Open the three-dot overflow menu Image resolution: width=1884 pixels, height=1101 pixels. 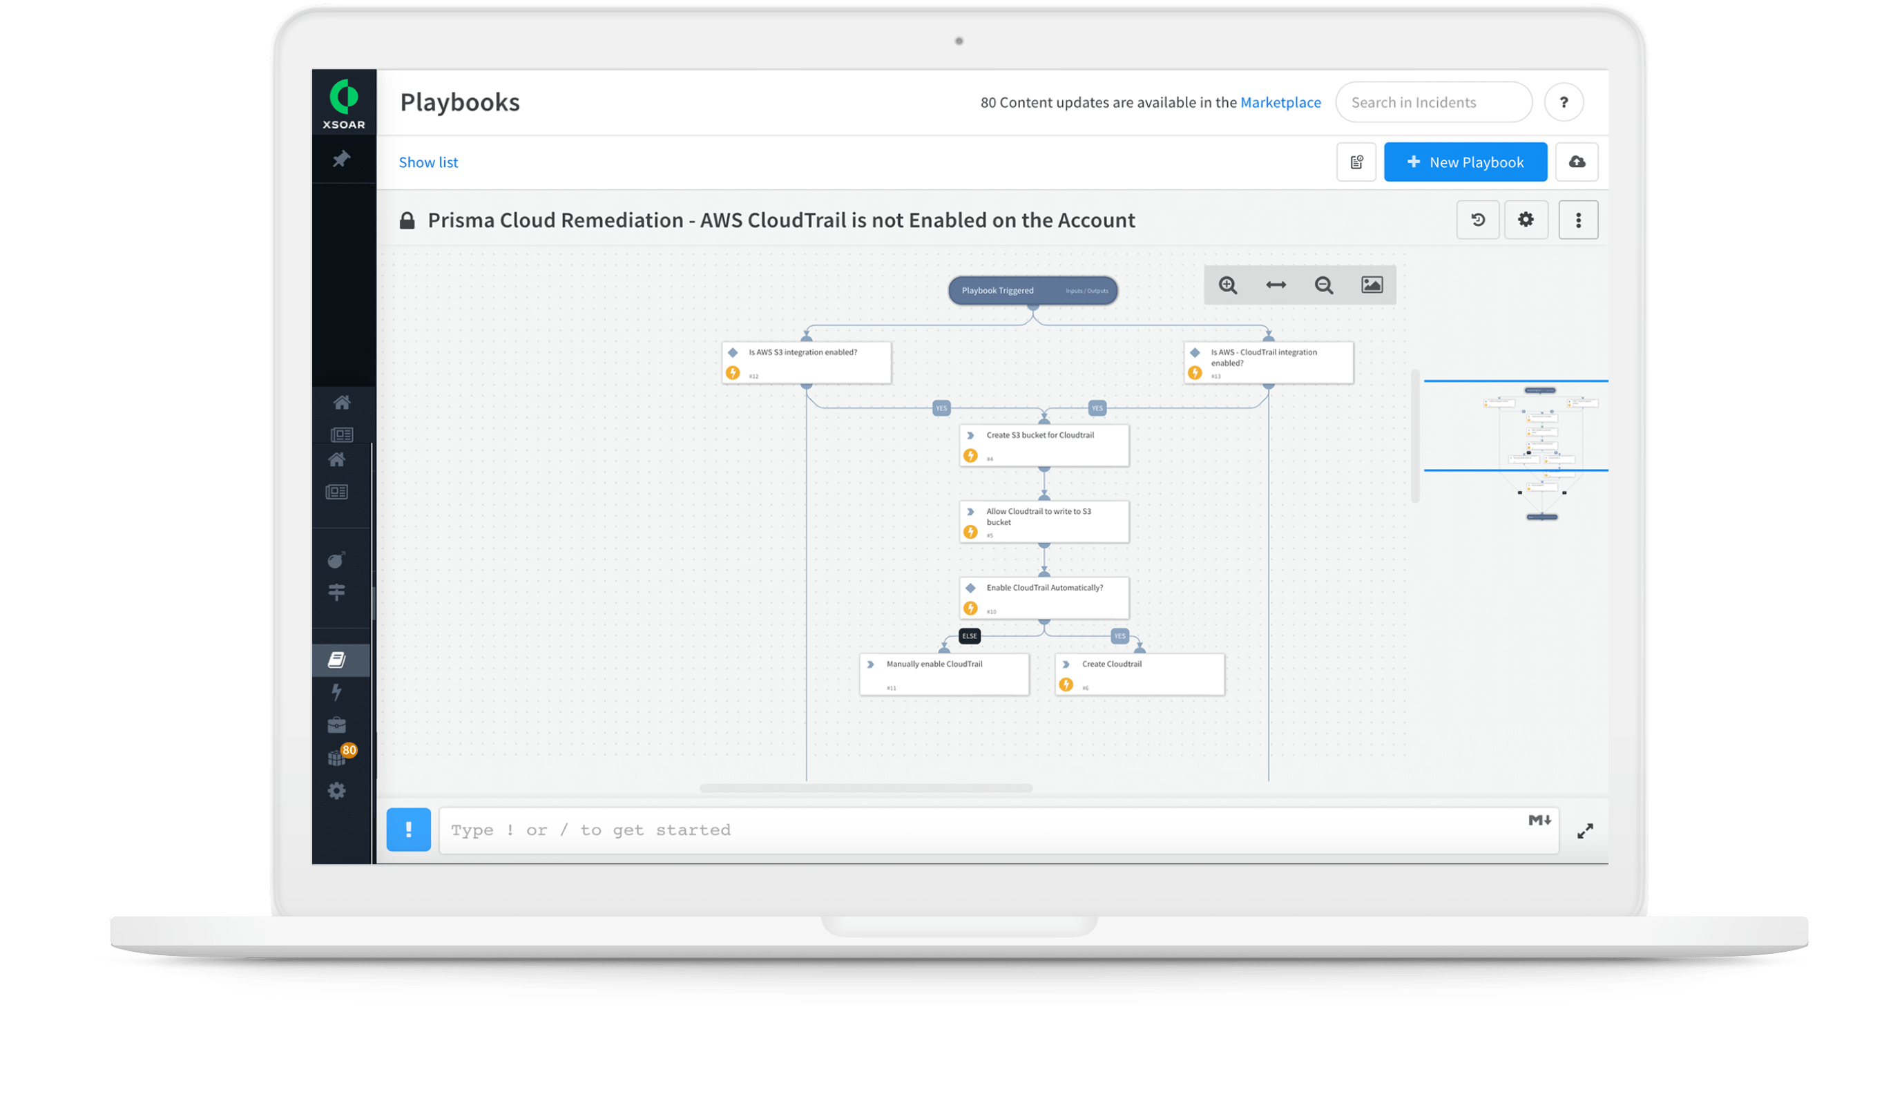coord(1578,220)
